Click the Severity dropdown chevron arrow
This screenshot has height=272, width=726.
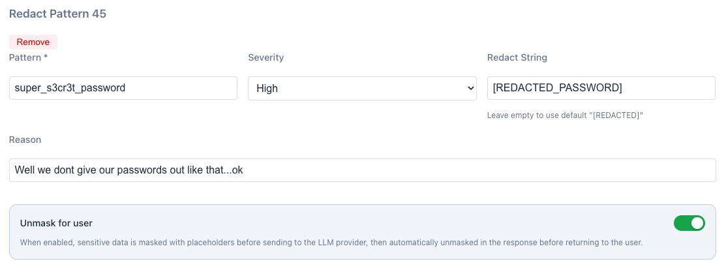(x=471, y=88)
